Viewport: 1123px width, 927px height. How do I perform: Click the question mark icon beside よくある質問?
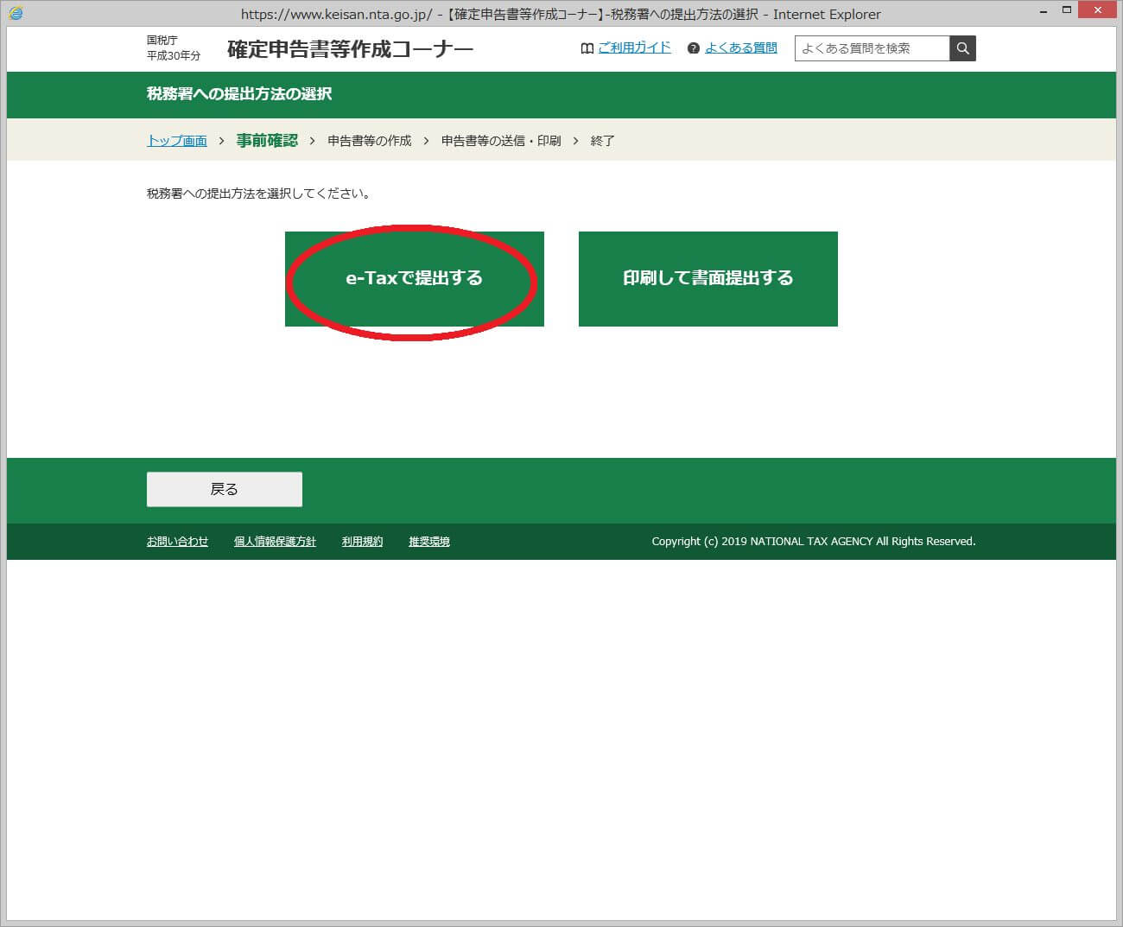(693, 48)
